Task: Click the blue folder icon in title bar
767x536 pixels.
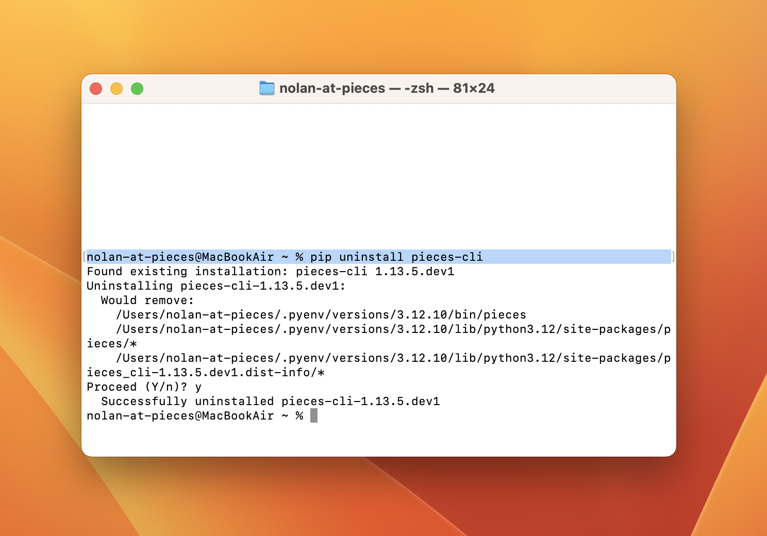Action: tap(266, 88)
